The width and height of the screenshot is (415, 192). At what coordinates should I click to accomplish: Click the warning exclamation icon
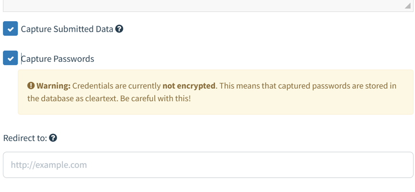(x=31, y=86)
